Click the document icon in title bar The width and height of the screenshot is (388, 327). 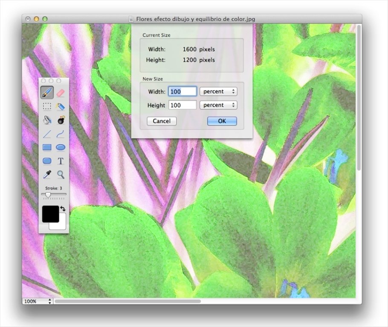pyautogui.click(x=131, y=19)
